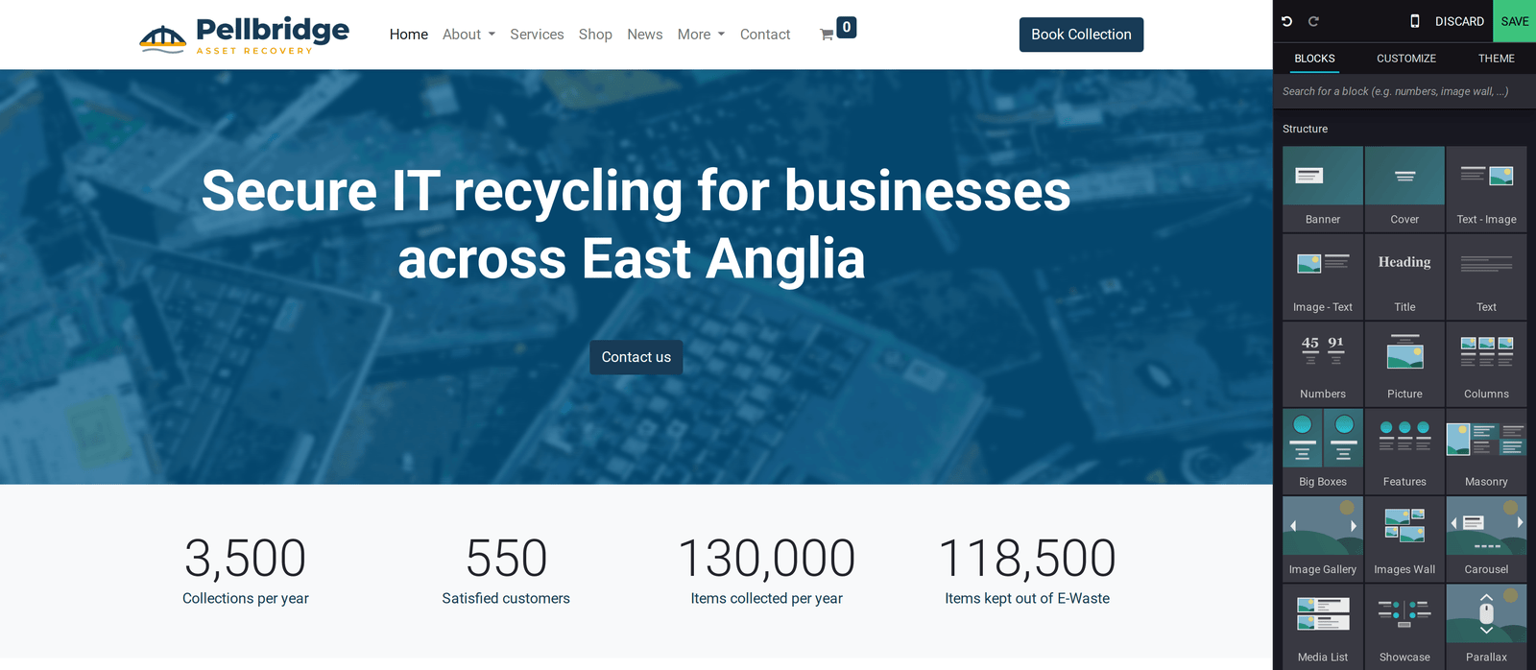Viewport: 1536px width, 670px height.
Task: Select the Image - Text block
Action: pyautogui.click(x=1323, y=276)
